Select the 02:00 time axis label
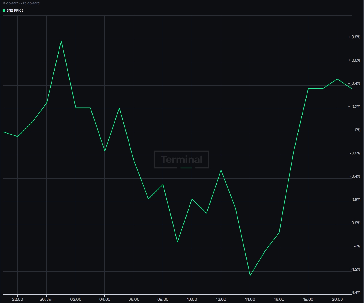The height and width of the screenshot is (303, 364). (x=76, y=299)
